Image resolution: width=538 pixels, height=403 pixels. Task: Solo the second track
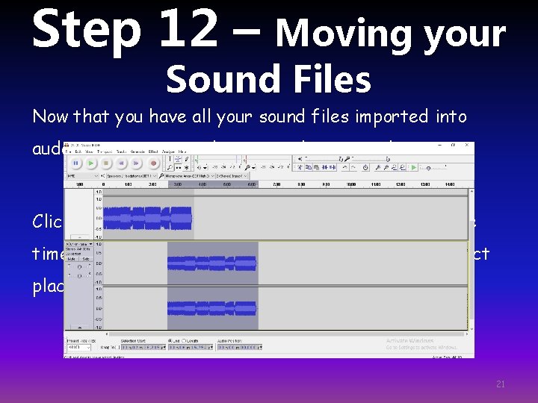[86, 259]
